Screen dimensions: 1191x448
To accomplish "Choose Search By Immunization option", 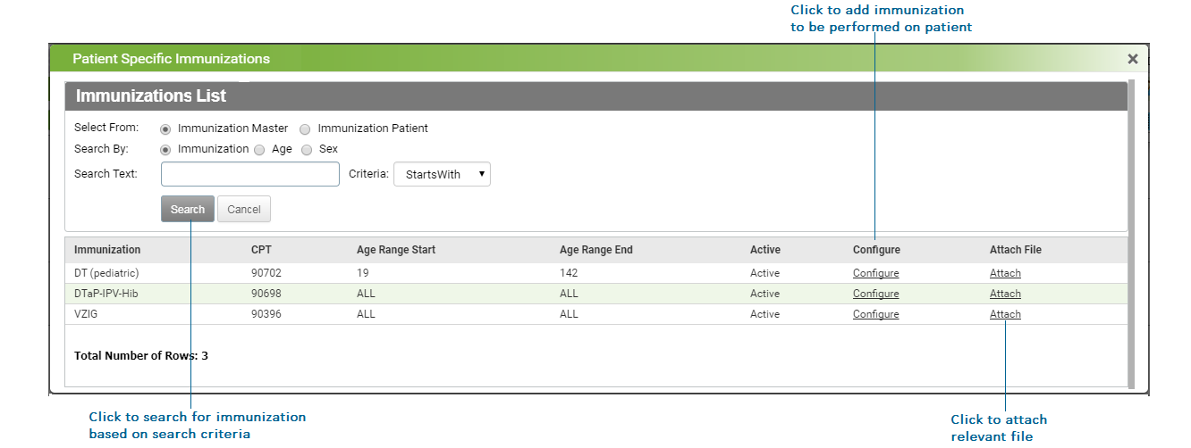I will (x=165, y=150).
